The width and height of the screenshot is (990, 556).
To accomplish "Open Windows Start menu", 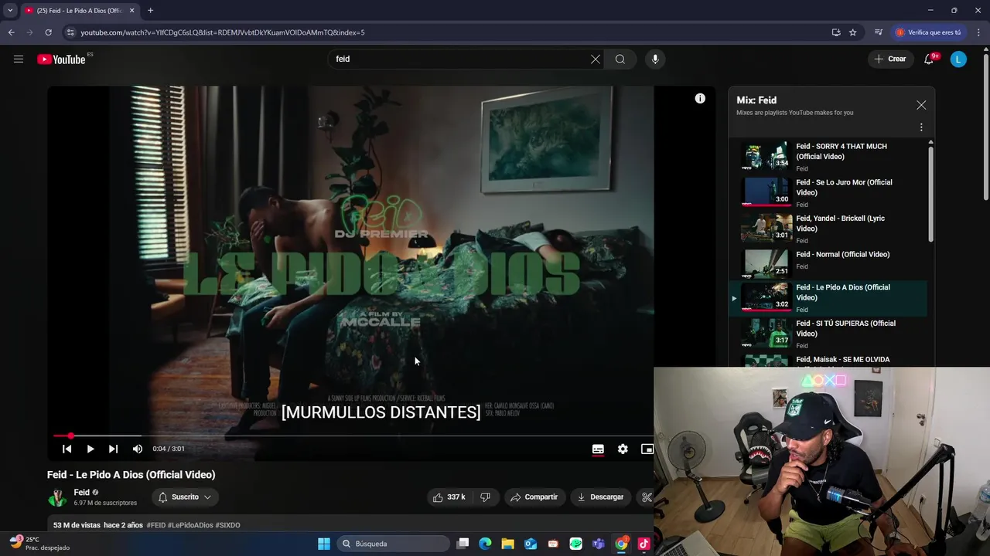I will tap(324, 544).
